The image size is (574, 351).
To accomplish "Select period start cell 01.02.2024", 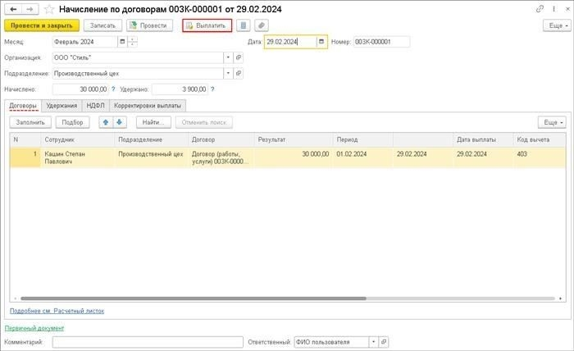I will coord(362,157).
